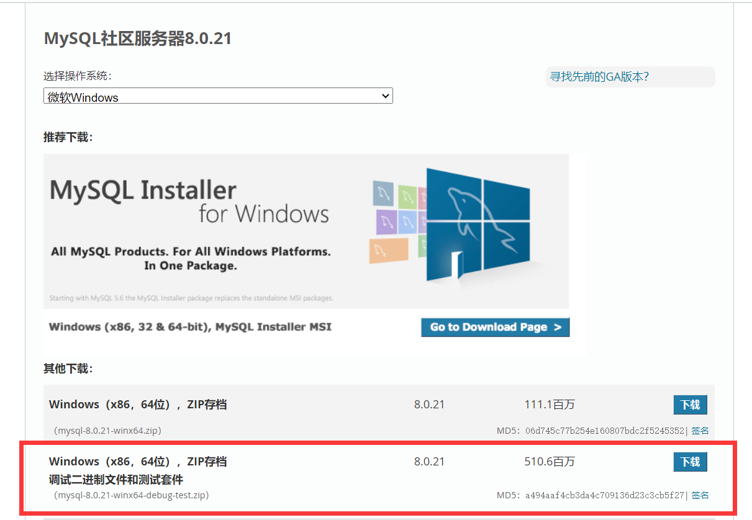Click Windows (x86, 32 & 64-bit), MySQL Installer MSI text
Image resolution: width=752 pixels, height=520 pixels.
tap(190, 326)
